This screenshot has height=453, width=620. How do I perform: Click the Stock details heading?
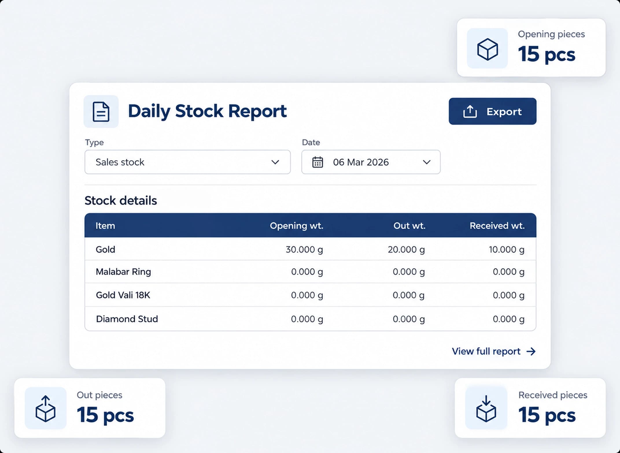pos(121,200)
